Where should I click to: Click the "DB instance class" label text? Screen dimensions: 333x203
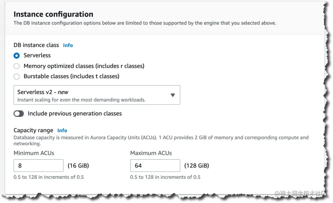click(x=36, y=45)
